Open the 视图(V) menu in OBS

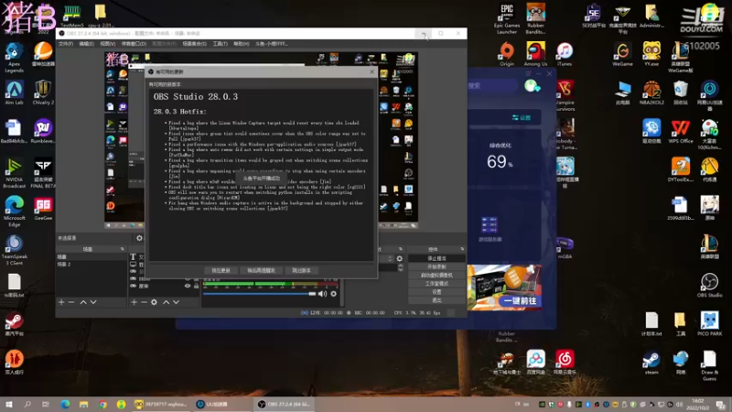[107, 44]
